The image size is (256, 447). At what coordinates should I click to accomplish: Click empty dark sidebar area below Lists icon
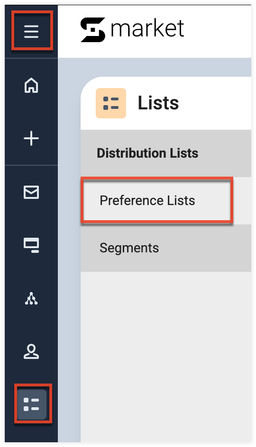click(31, 432)
